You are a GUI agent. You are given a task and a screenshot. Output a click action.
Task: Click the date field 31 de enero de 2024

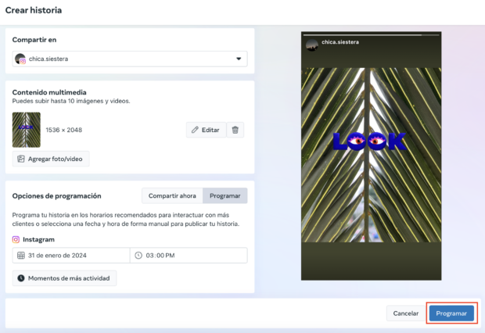coord(71,256)
